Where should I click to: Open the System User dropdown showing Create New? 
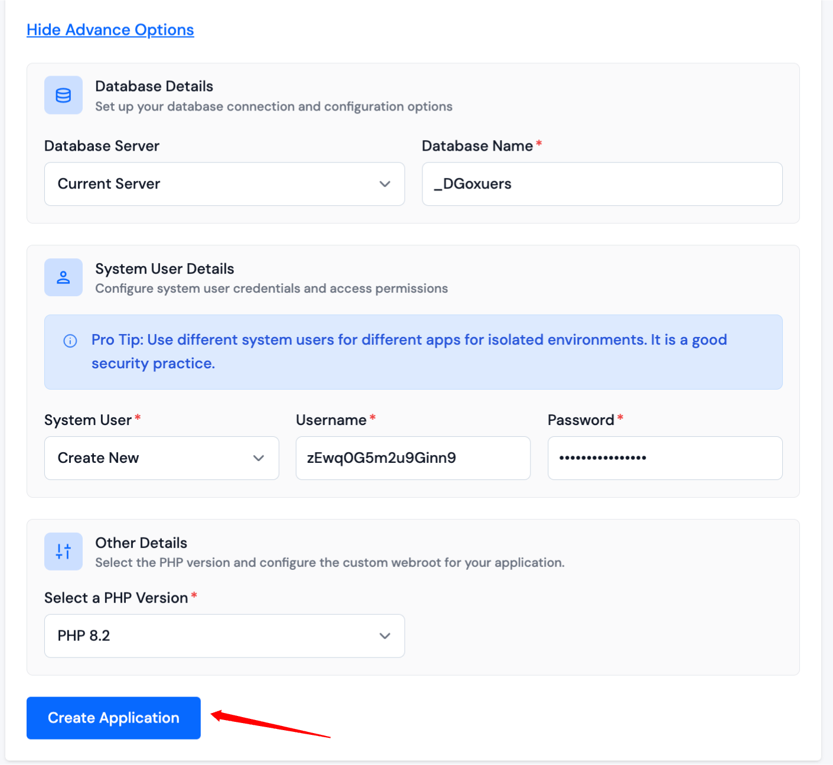161,458
